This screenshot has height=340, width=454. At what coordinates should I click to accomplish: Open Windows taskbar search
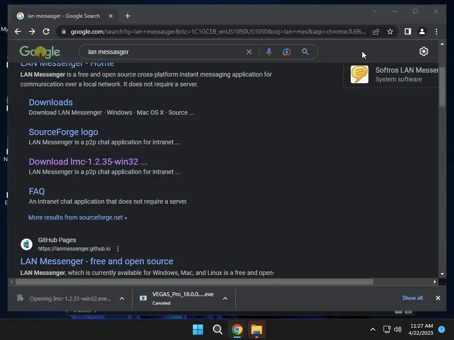(217, 329)
